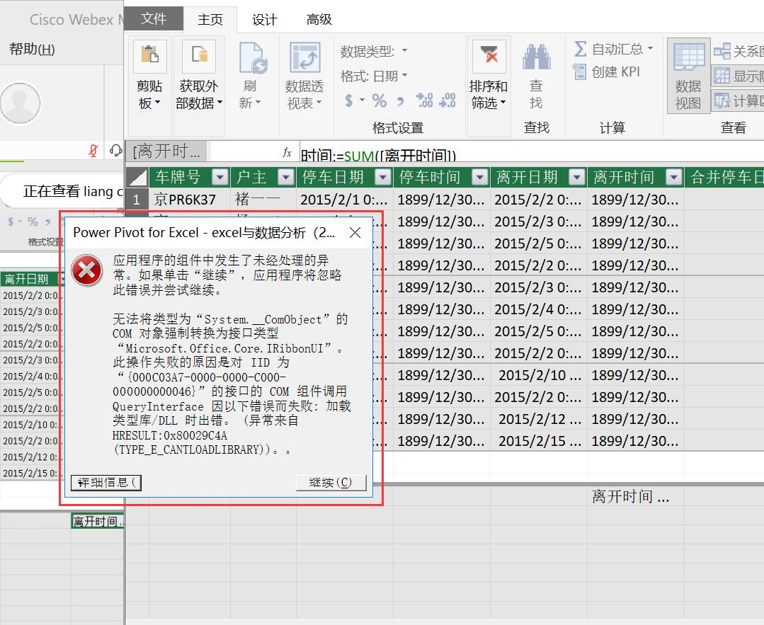764x625 pixels.
Task: Click the formula bar input
Action: tap(531, 152)
